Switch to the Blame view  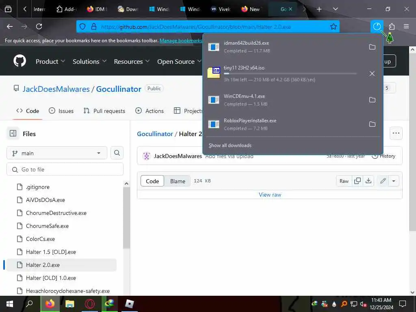click(x=178, y=181)
